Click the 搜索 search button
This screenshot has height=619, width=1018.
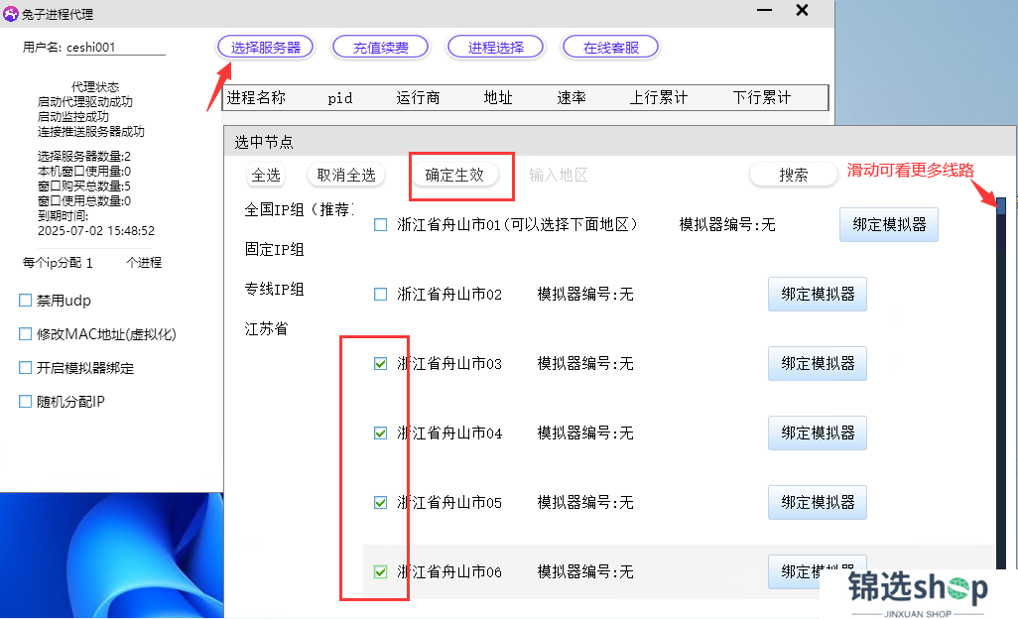point(794,175)
